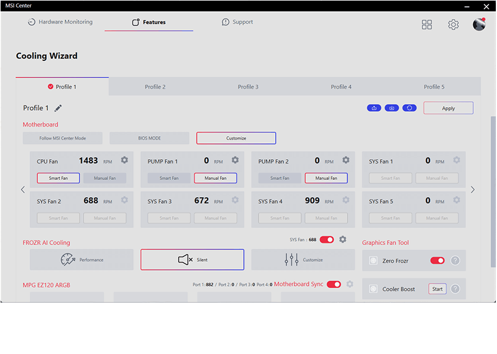Start Cooler Boost
The image size is (497, 354).
[x=437, y=289]
